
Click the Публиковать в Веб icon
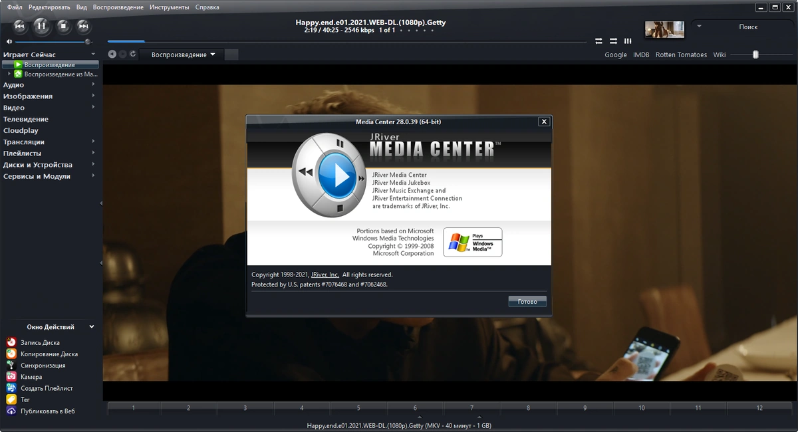11,411
